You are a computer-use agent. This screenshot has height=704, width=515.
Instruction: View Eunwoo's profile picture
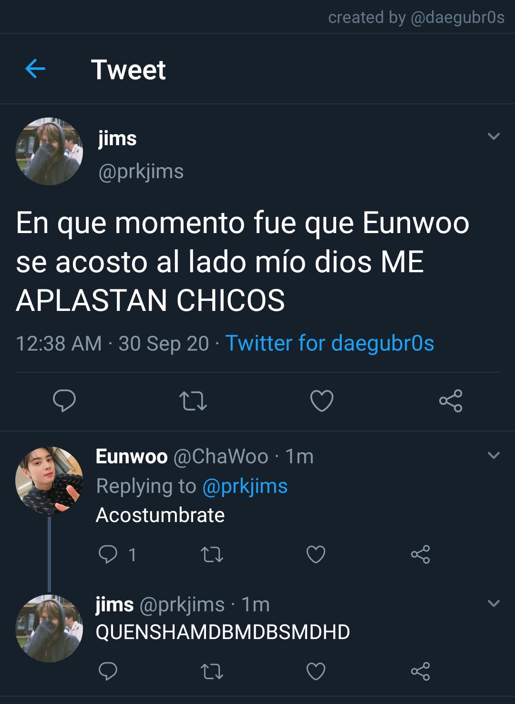(x=49, y=480)
